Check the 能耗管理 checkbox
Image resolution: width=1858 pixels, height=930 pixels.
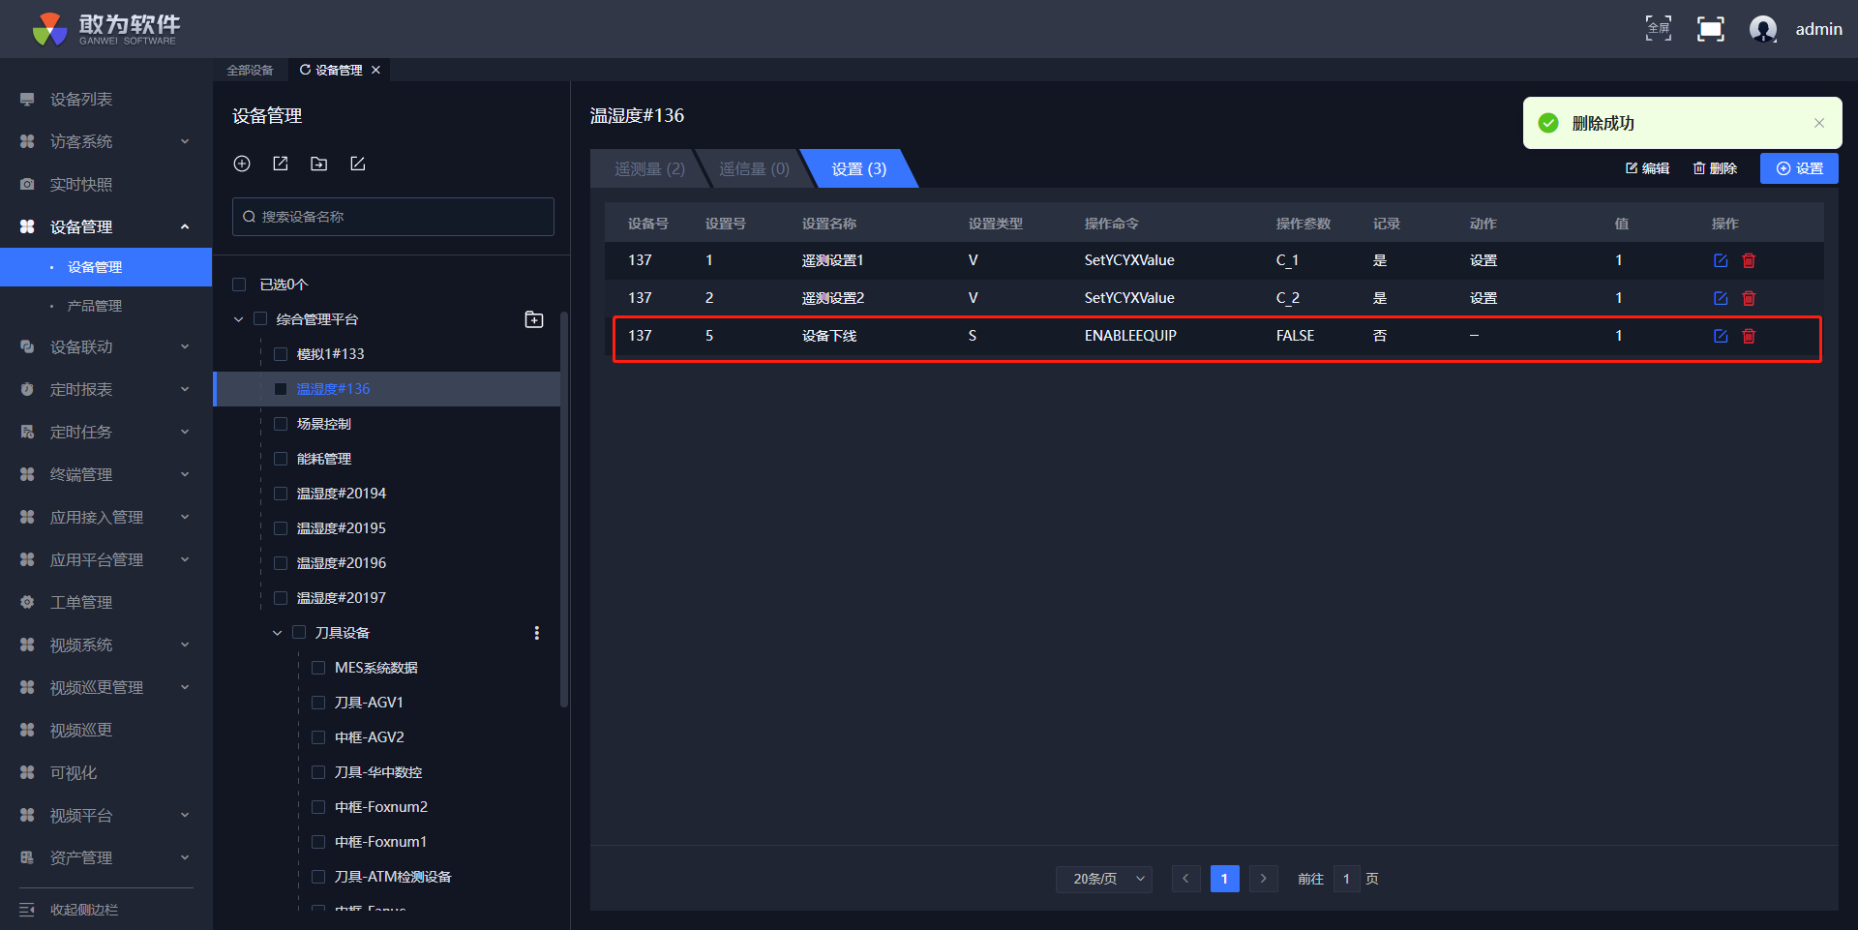click(x=281, y=459)
